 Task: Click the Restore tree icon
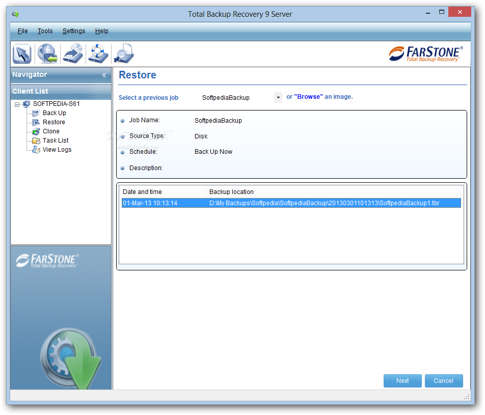tap(36, 122)
